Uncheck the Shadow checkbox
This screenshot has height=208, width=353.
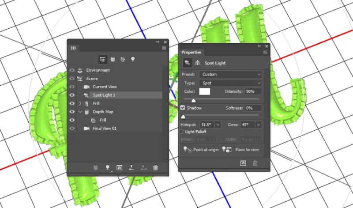click(183, 108)
